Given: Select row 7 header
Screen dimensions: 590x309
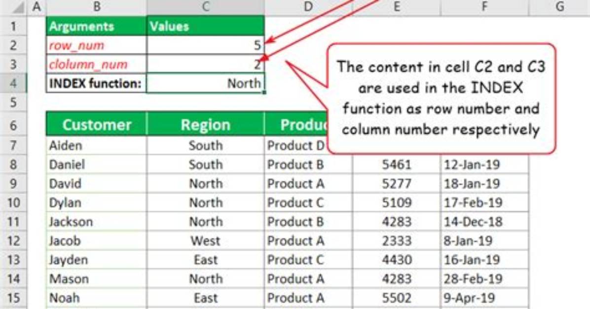Looking at the screenshot, I should coord(13,145).
